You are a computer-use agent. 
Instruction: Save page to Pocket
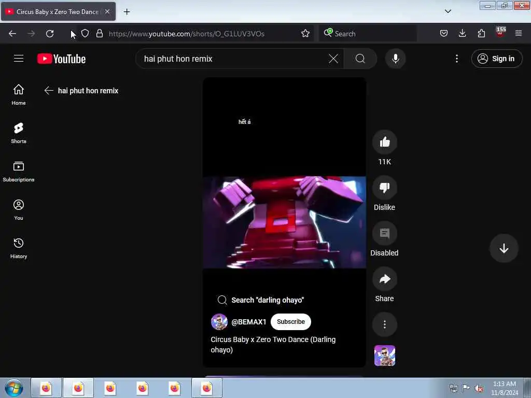click(x=444, y=34)
